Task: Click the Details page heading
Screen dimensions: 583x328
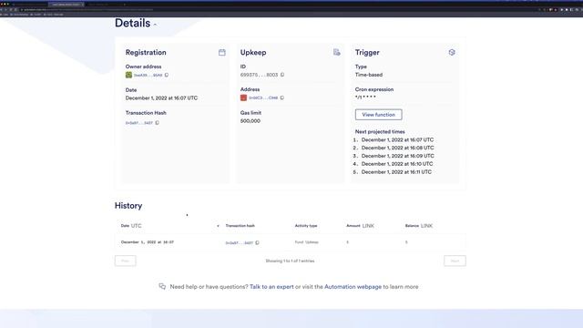Action: click(132, 23)
